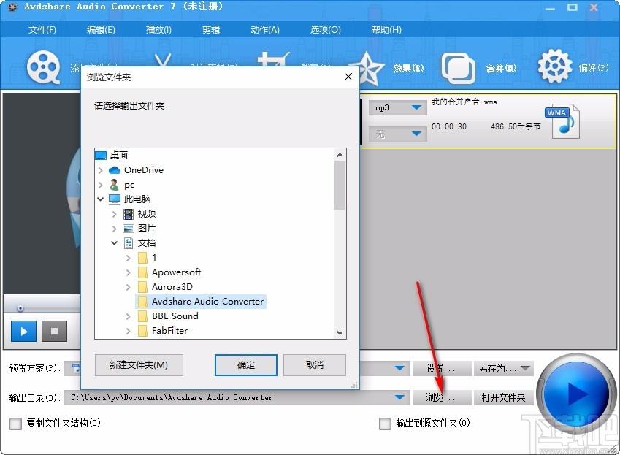Image resolution: width=620 pixels, height=455 pixels.
Task: Open the 文件(F) menu
Action: click(42, 30)
